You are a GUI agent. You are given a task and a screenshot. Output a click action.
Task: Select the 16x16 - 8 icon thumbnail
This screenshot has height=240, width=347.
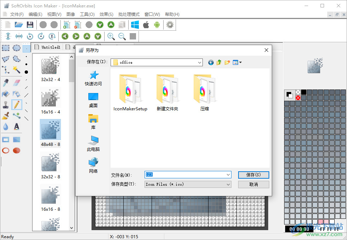51,198
